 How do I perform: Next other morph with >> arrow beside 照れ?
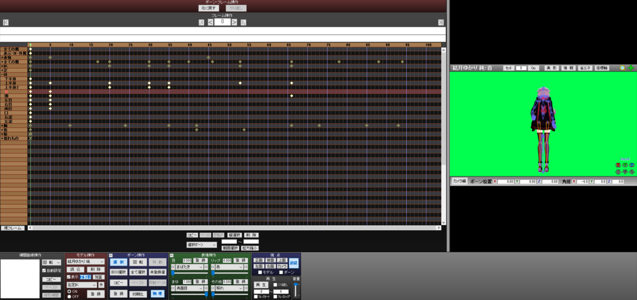246,288
